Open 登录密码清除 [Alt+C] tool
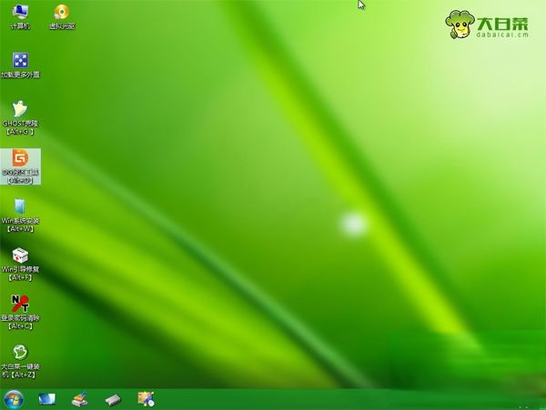Image resolution: width=546 pixels, height=410 pixels. click(x=20, y=313)
